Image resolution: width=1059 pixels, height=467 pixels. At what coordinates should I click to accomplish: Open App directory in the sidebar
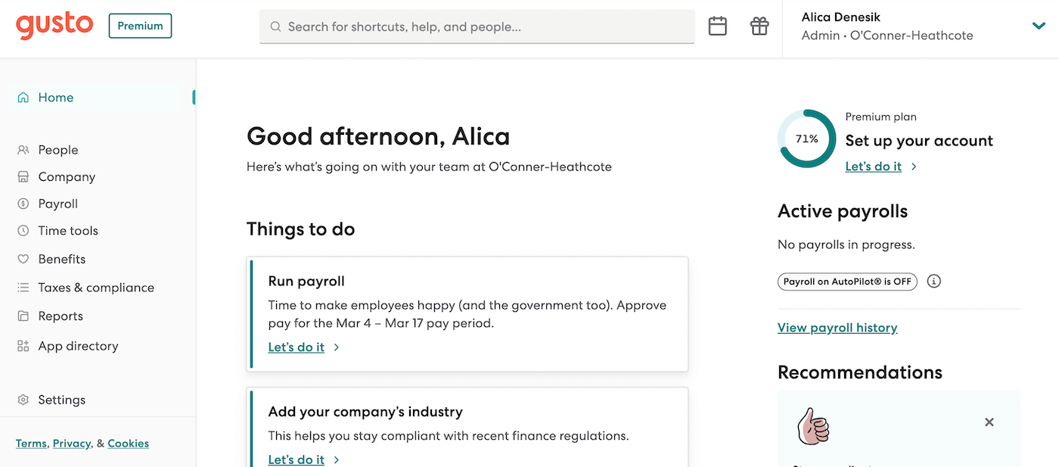[x=68, y=346]
